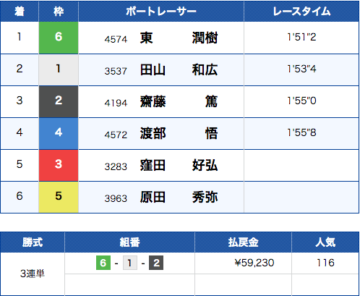This screenshot has height=296, width=360.
Task: Click the ¥59,230 payout amount
Action: (x=254, y=263)
